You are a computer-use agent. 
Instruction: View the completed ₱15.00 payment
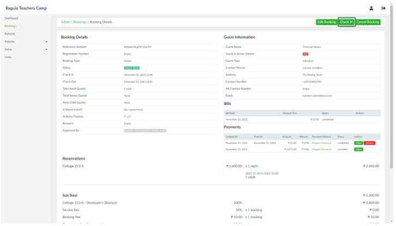point(358,142)
